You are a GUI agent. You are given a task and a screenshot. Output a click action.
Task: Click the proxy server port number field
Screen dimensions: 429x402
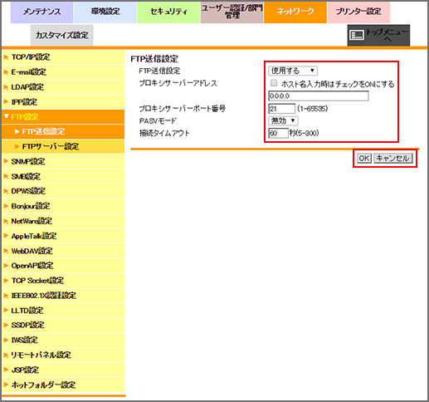coord(281,109)
